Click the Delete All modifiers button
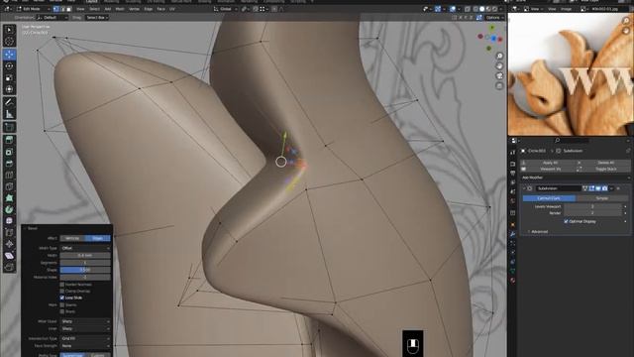The image size is (634, 357). coord(605,163)
